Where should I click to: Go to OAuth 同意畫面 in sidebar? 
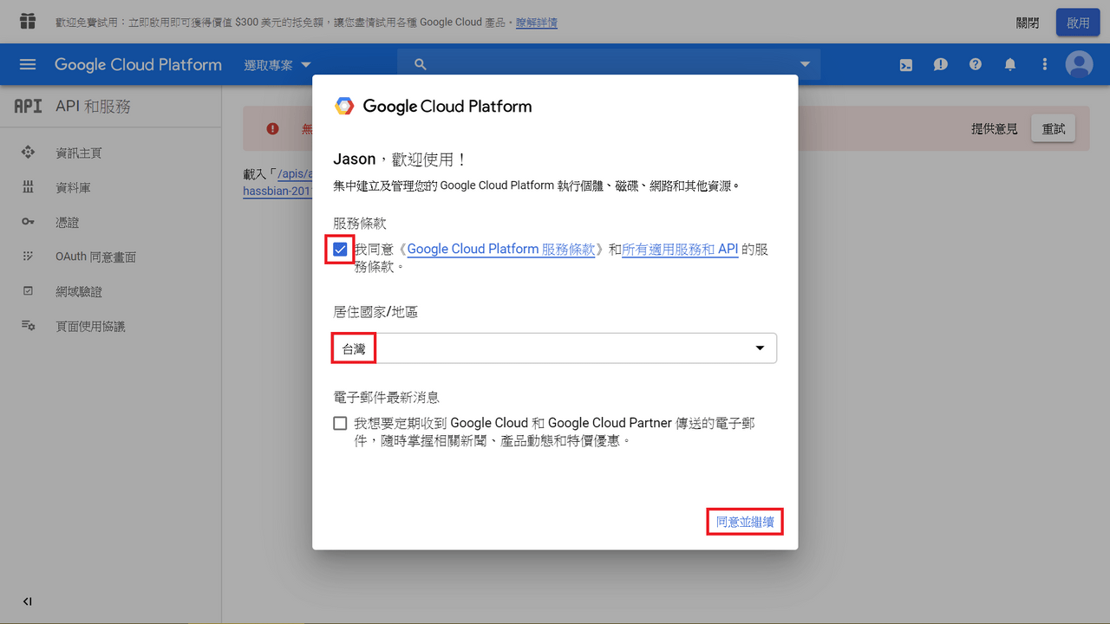point(95,257)
